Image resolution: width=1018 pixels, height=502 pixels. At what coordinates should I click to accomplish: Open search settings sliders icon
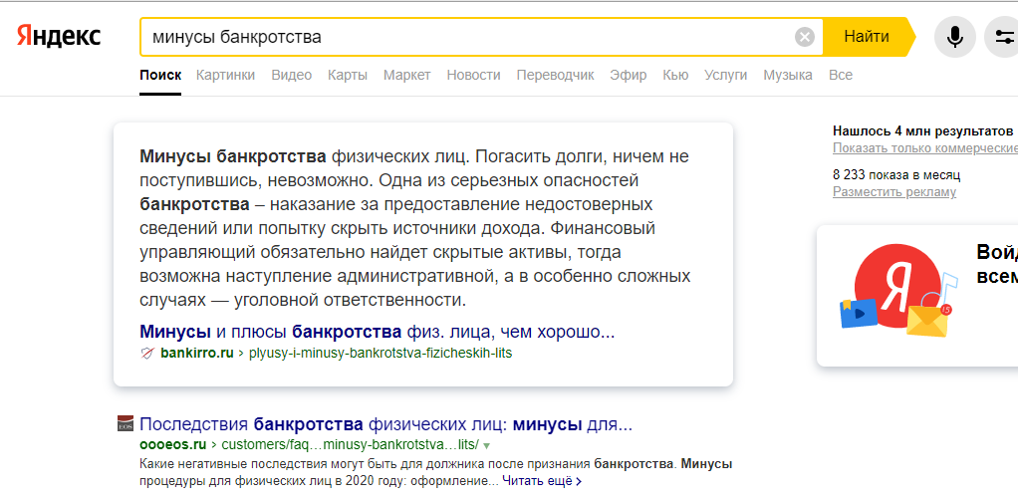pos(1002,37)
